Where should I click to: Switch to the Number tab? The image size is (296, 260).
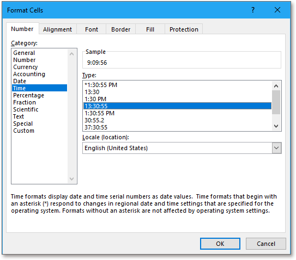tap(22, 29)
